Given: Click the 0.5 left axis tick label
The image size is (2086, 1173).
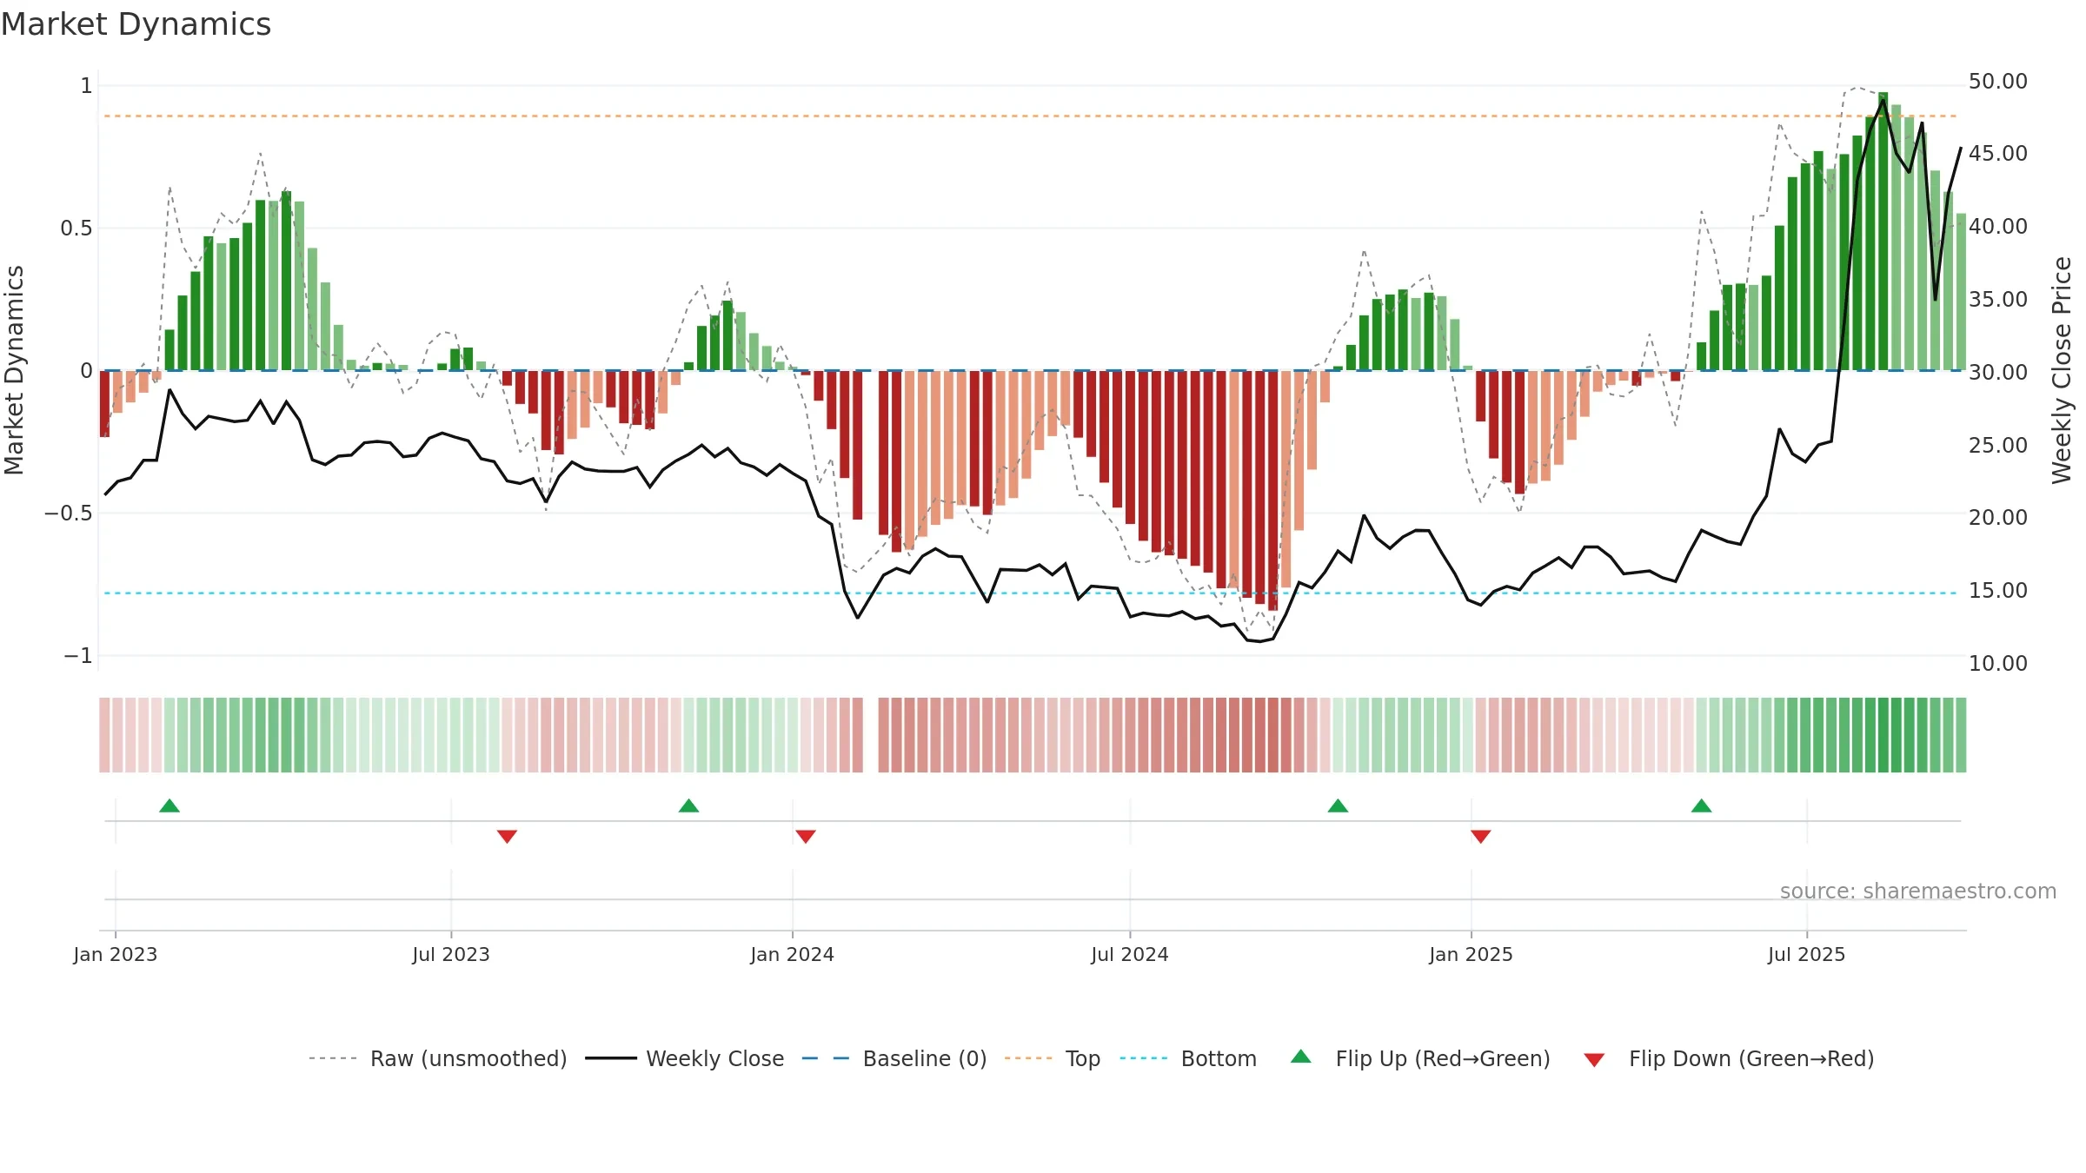Looking at the screenshot, I should [x=76, y=229].
